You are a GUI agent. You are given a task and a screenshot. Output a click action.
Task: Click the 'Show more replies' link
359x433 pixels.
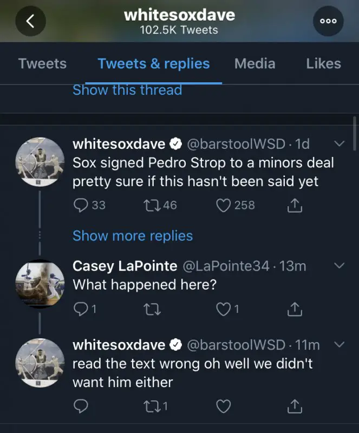pyautogui.click(x=133, y=236)
